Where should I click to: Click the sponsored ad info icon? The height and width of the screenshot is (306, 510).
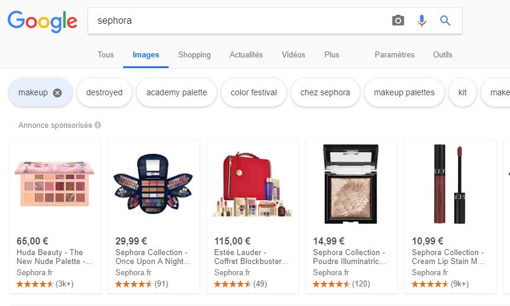pos(98,125)
